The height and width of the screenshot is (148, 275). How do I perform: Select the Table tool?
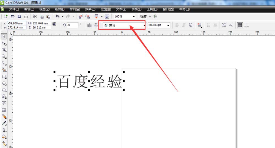point(4,110)
